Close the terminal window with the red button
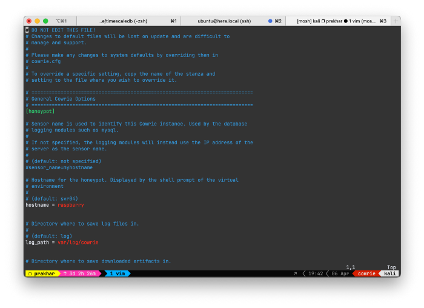The width and height of the screenshot is (424, 308). point(29,21)
